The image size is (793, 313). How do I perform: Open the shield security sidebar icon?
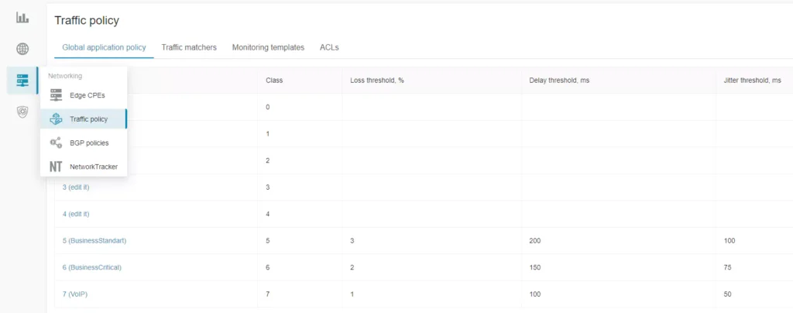(22, 112)
